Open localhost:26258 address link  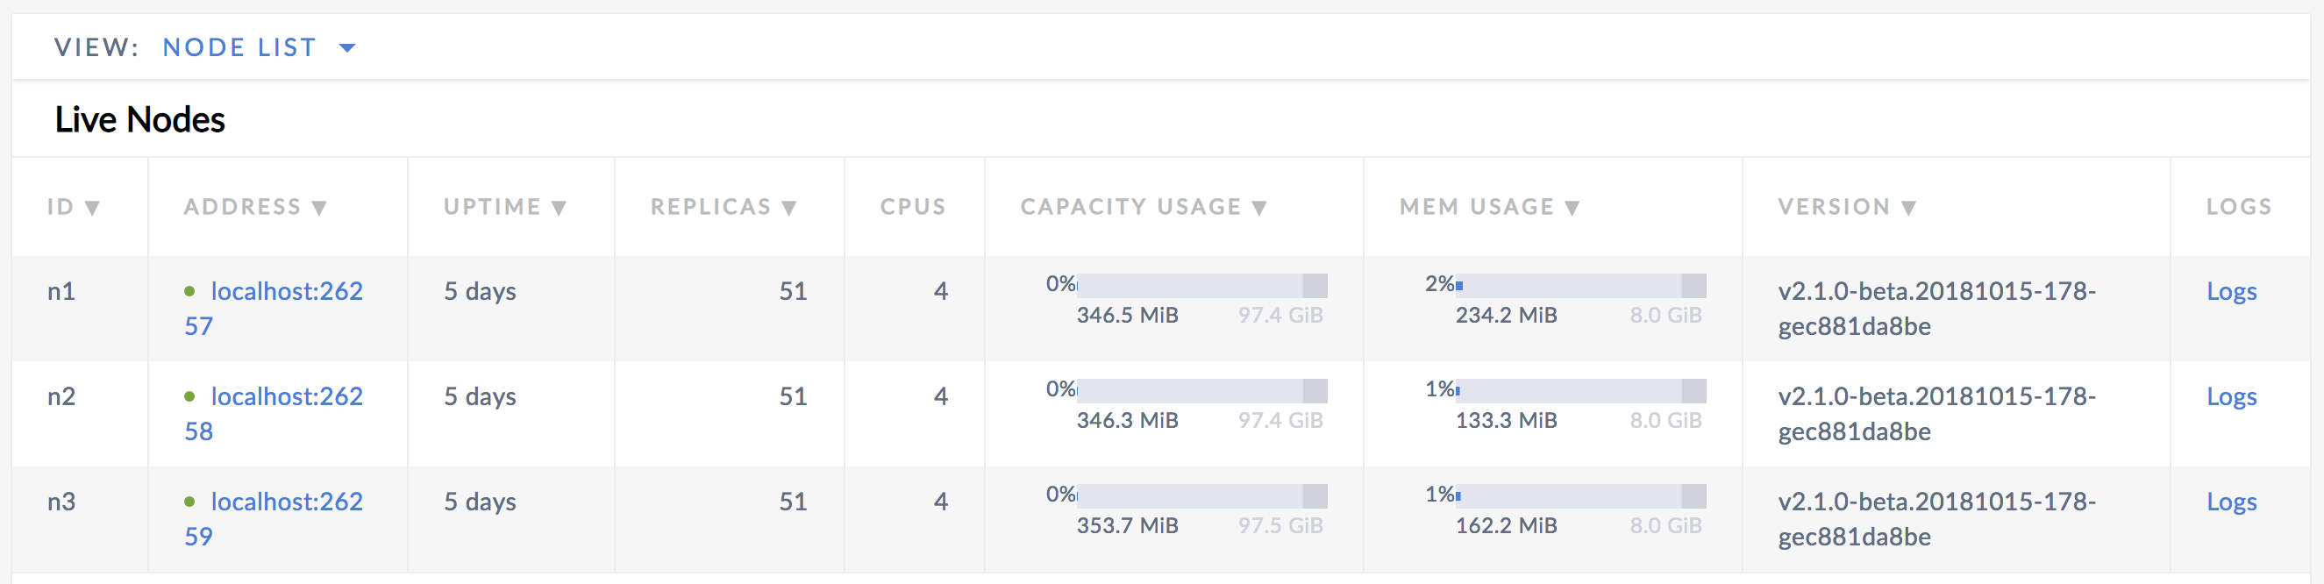287,395
